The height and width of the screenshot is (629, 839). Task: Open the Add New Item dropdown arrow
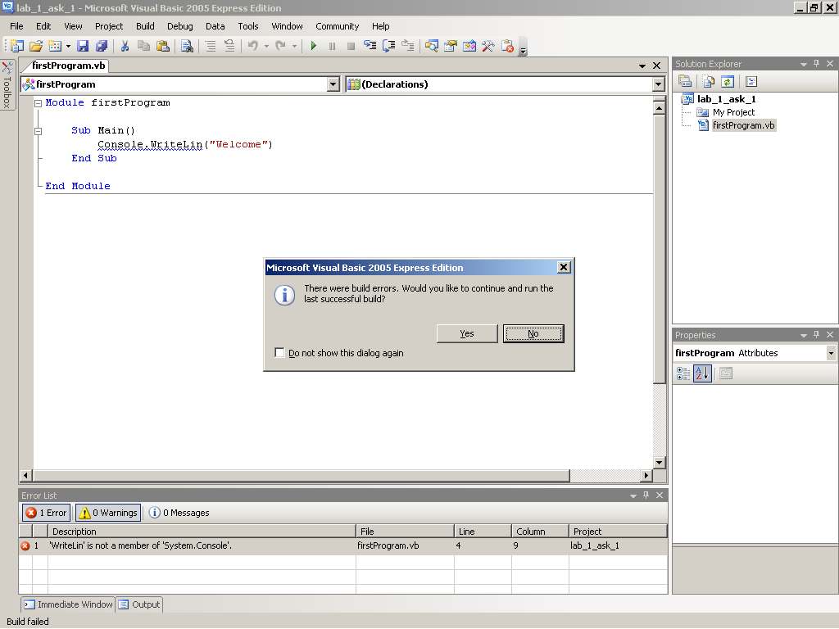[x=68, y=46]
